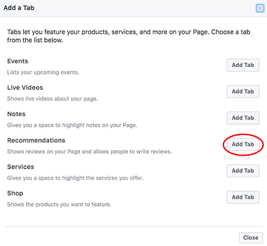Screen dimensions: 267x246
Task: Select the Services heading
Action: (x=21, y=167)
